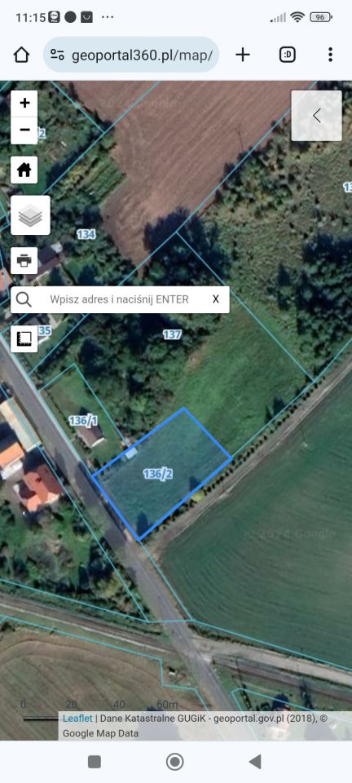Open the browser three-dot menu
The width and height of the screenshot is (352, 783).
(330, 55)
